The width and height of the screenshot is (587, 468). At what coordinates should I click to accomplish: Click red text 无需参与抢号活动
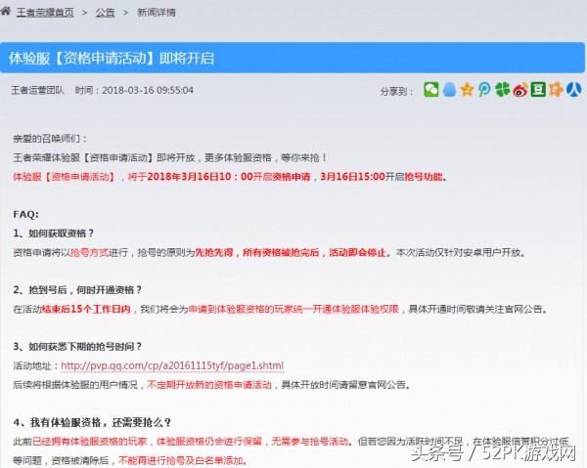pyautogui.click(x=309, y=442)
